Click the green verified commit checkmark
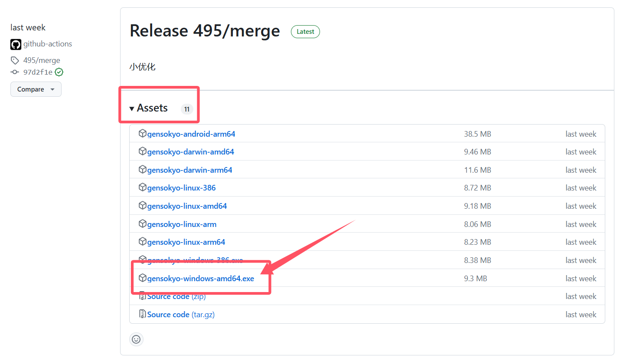Image resolution: width=620 pixels, height=358 pixels. [59, 72]
